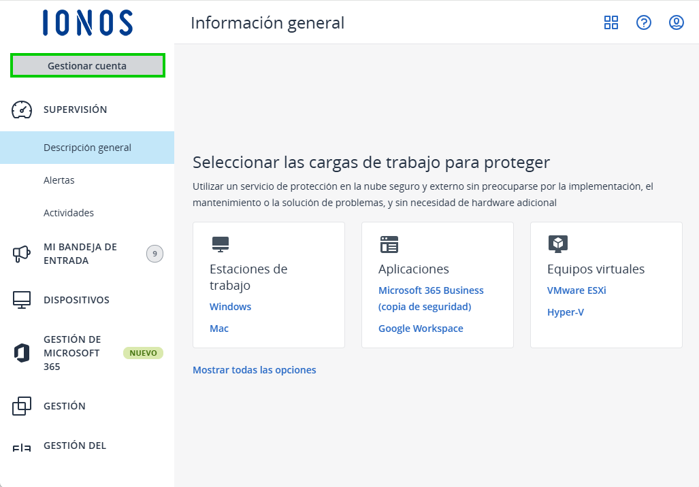The image size is (699, 487).
Task: Click Mostrar todas las opciones link
Action: [254, 370]
